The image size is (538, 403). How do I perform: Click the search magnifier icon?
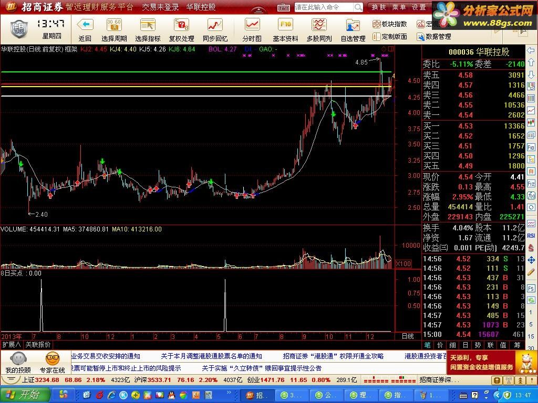pyautogui.click(x=358, y=7)
